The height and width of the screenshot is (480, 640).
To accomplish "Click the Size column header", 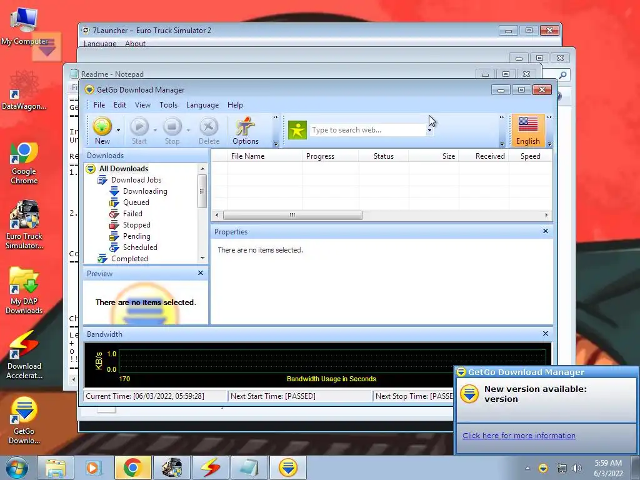I will point(434,156).
